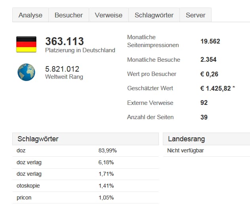Select the Verweise tab
This screenshot has width=250, height=207.
(x=109, y=15)
